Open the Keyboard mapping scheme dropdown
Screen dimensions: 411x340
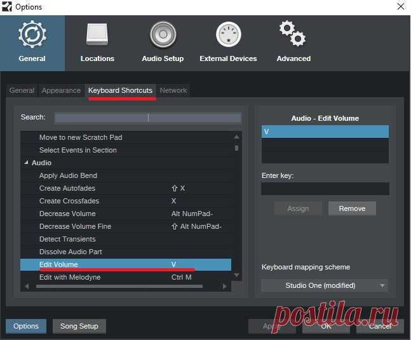(325, 285)
